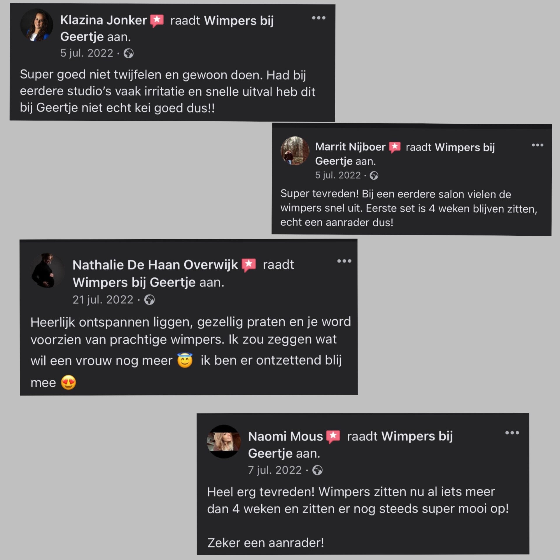Expand more options on Nathalie's review
This screenshot has height=560, width=560.
point(344,261)
